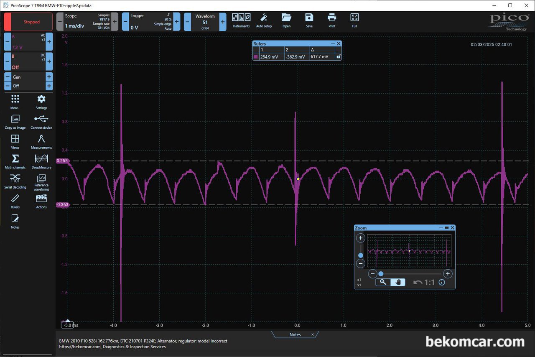Switch to Full screen view

tap(354, 20)
